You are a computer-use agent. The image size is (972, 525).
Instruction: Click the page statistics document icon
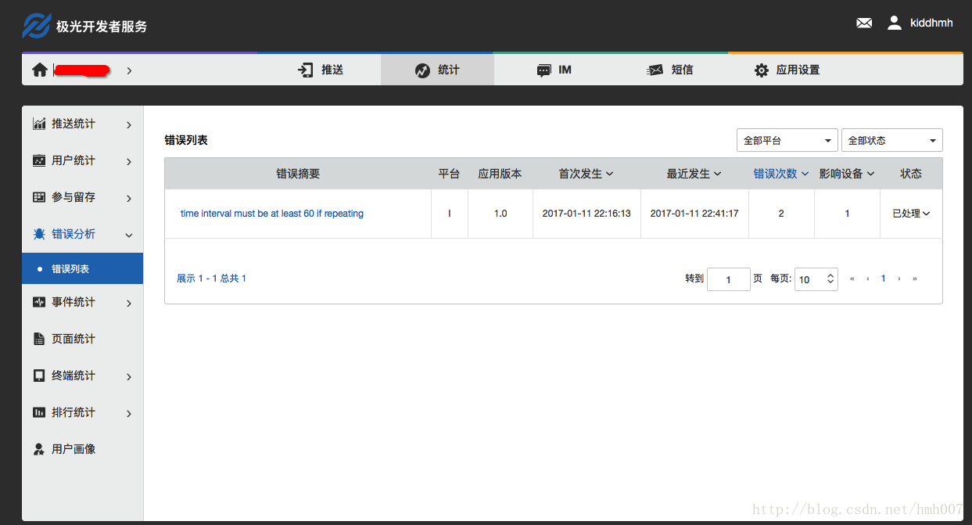click(39, 339)
